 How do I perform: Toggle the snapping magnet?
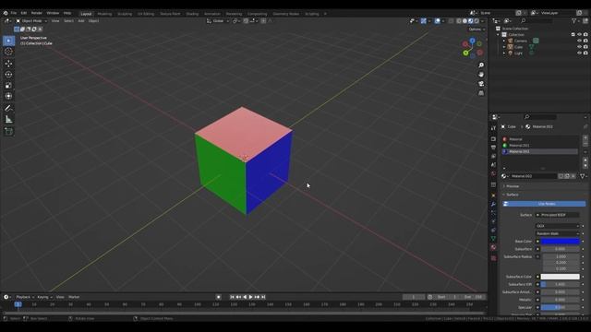pos(246,21)
